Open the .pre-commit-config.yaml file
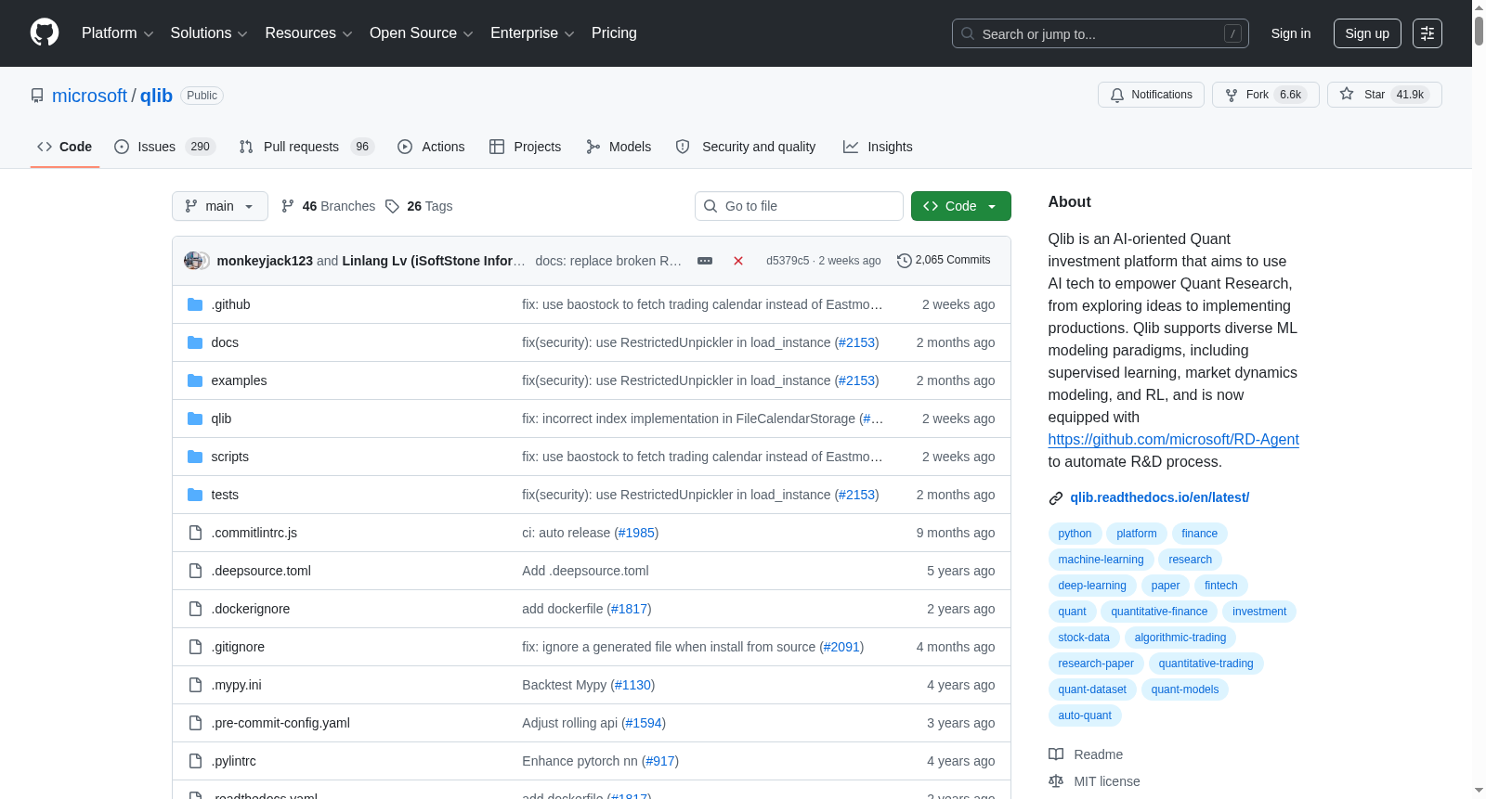Image resolution: width=1486 pixels, height=799 pixels. point(280,723)
